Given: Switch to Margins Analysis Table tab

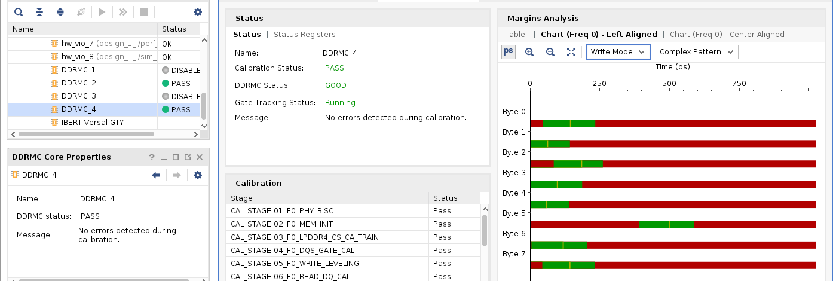Looking at the screenshot, I should pyautogui.click(x=514, y=35).
